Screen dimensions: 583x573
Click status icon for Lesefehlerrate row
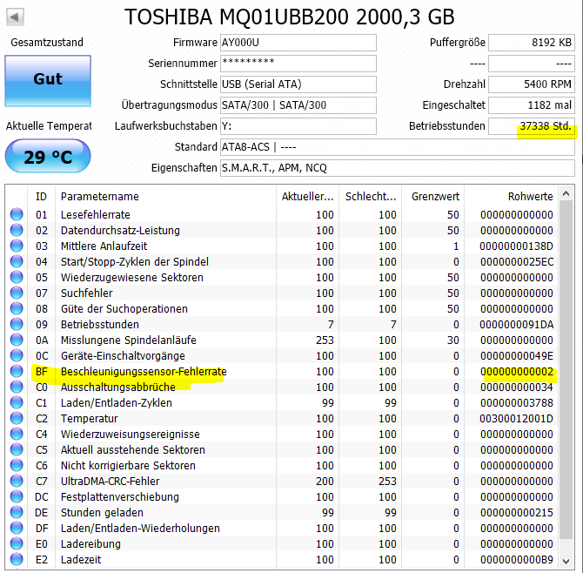pyautogui.click(x=17, y=215)
